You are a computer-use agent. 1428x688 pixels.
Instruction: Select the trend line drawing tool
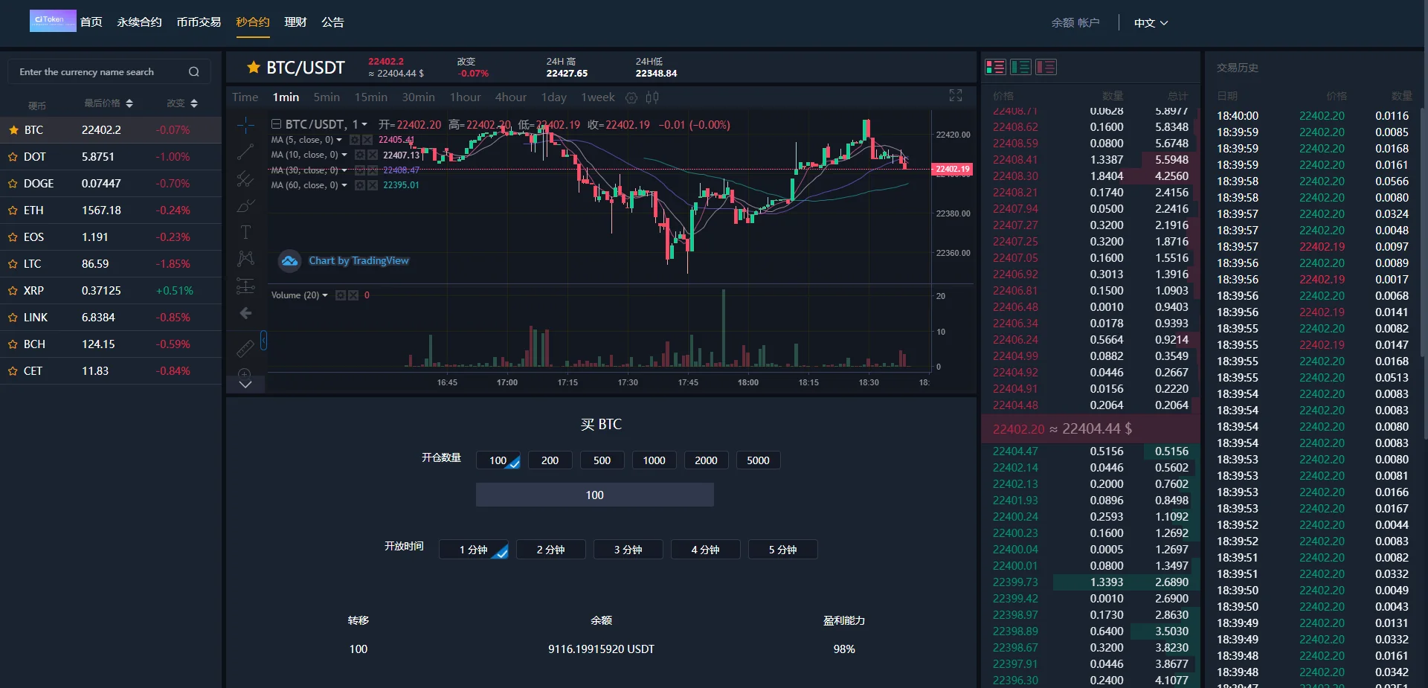point(245,152)
